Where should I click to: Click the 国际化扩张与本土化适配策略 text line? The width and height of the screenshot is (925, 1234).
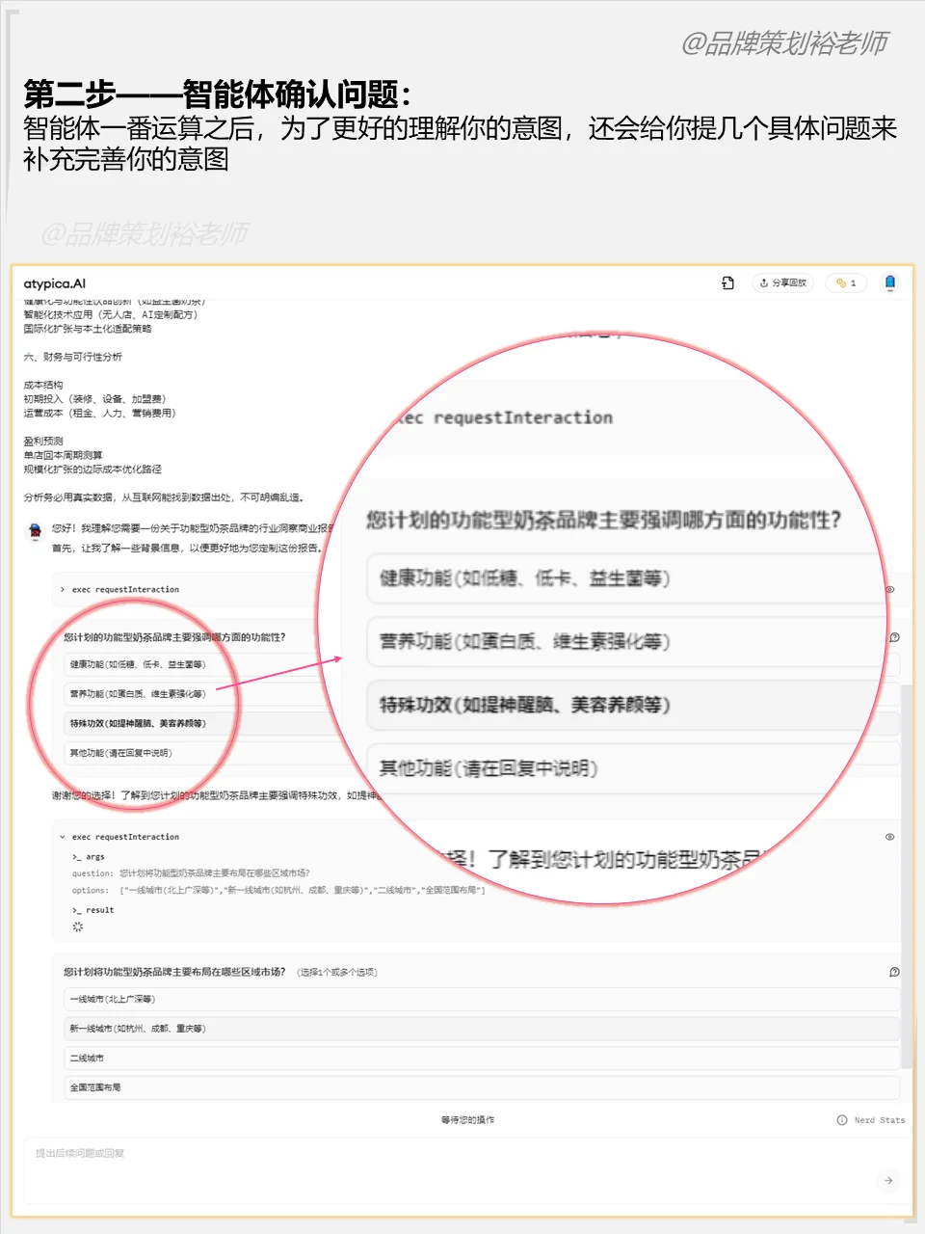click(88, 329)
